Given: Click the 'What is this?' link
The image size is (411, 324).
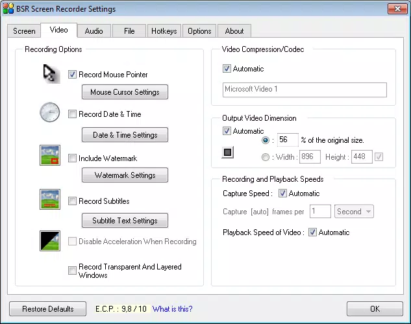Looking at the screenshot, I should [x=173, y=309].
